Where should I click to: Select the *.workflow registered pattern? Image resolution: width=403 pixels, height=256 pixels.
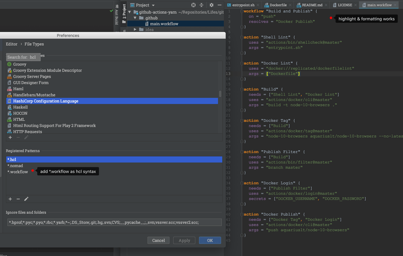tap(18, 172)
